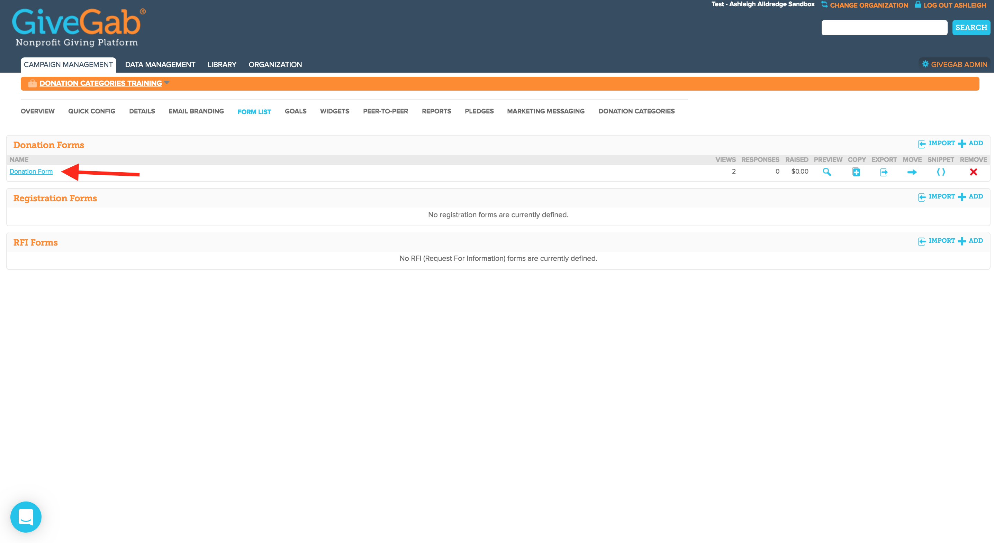Screen dimensions: 994x543
Task: Click 'No registration forms are currently defined.' text
Action: 498,215
